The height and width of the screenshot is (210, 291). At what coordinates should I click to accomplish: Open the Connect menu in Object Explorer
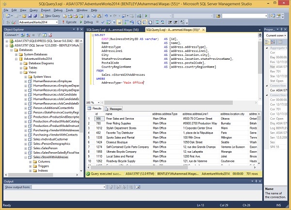pyautogui.click(x=12, y=35)
